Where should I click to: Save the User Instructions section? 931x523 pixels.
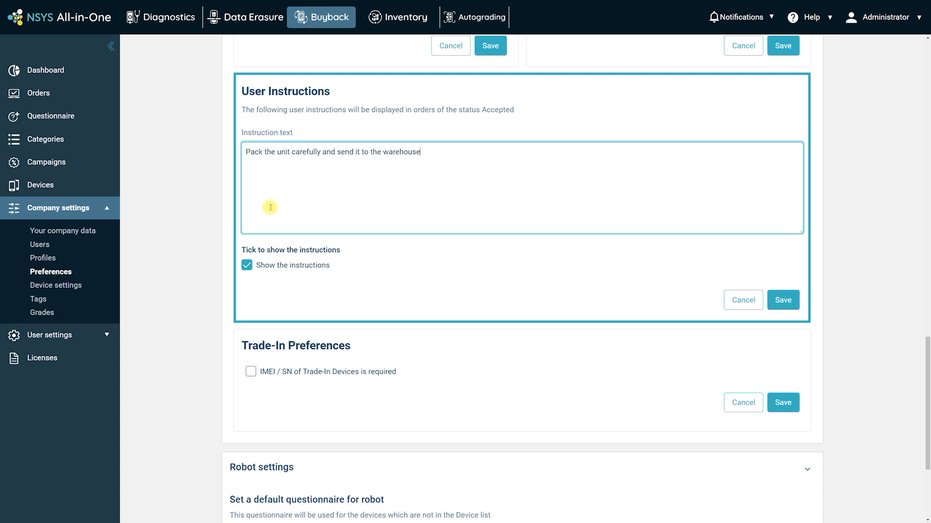pyautogui.click(x=783, y=300)
